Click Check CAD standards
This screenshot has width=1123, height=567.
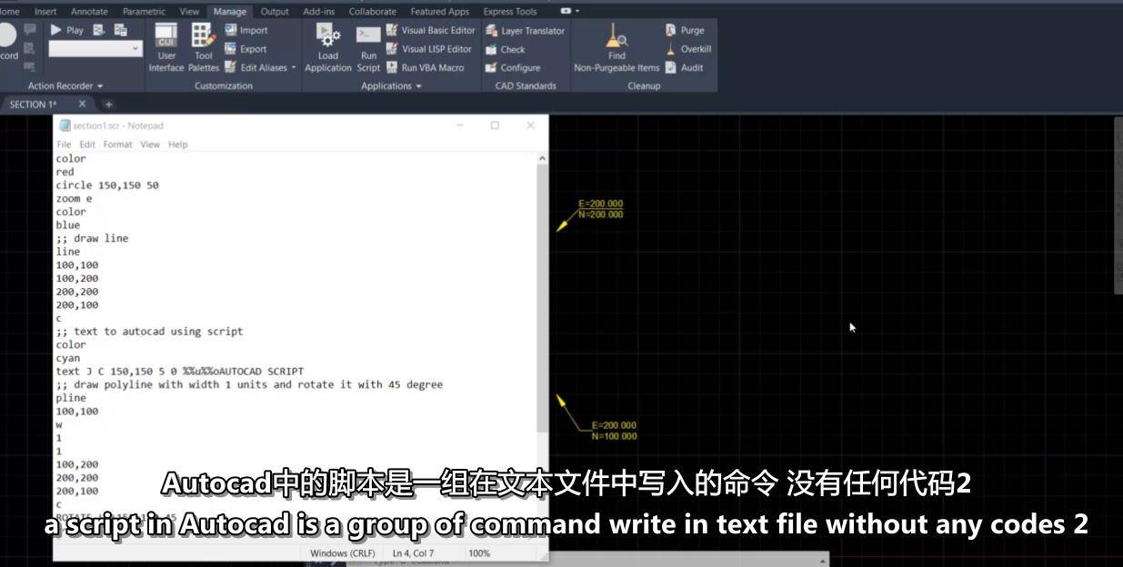505,49
